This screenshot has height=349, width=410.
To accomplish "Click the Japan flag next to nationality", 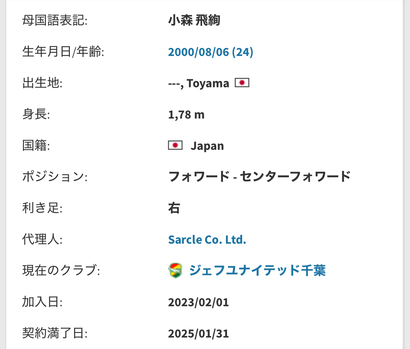I will point(175,145).
